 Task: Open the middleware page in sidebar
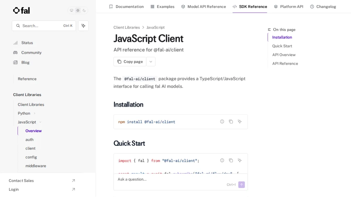[36, 166]
